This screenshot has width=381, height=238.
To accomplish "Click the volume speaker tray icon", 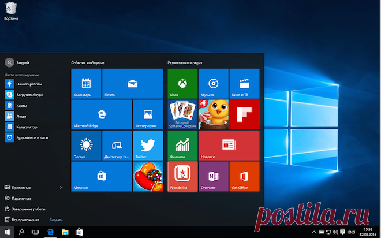I will 335,232.
